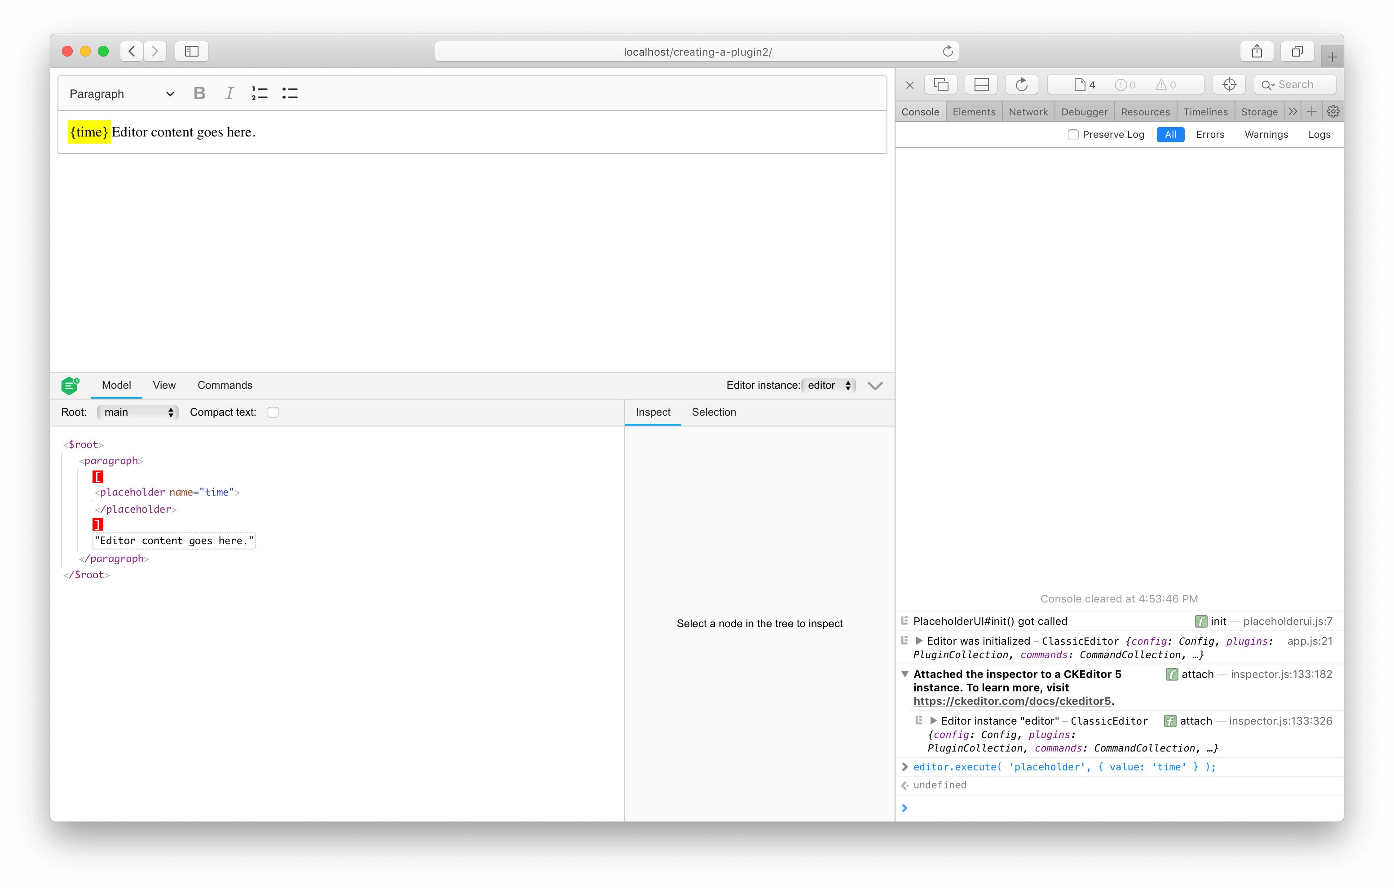Screen dimensions: 1394x888
Task: Switch to the View tab in inspector
Action: pos(163,385)
